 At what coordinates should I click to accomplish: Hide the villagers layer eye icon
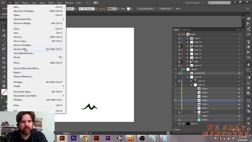pos(175,69)
